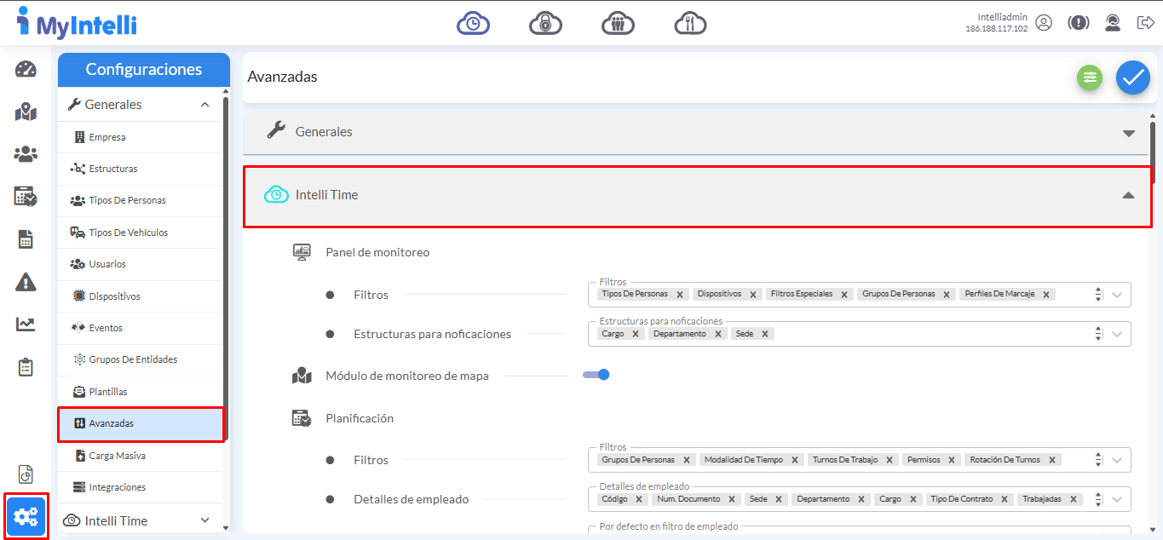Click the logout icon in header
The image size is (1163, 540).
pos(1145,23)
